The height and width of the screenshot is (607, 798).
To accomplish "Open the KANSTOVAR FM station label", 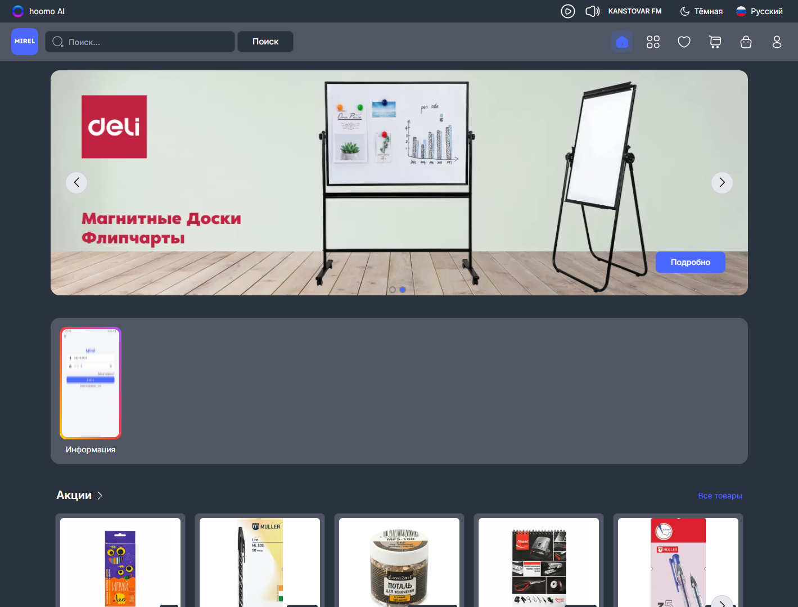I will [635, 11].
